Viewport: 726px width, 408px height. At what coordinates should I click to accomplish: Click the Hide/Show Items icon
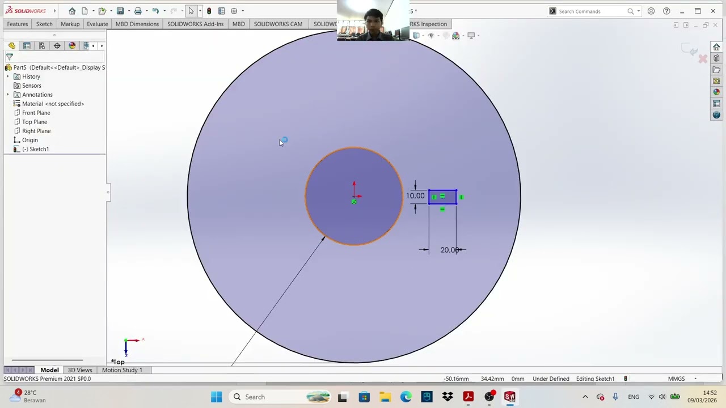(x=430, y=36)
